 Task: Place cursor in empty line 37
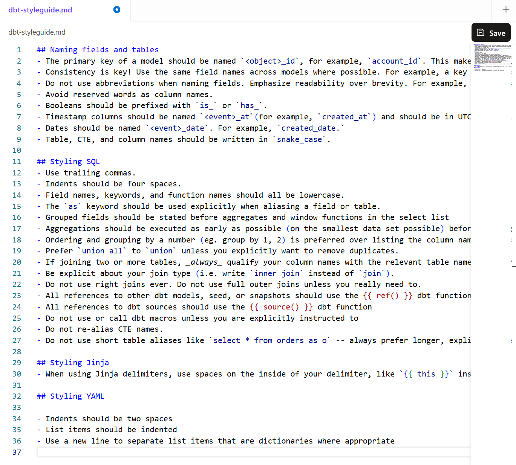(254, 452)
